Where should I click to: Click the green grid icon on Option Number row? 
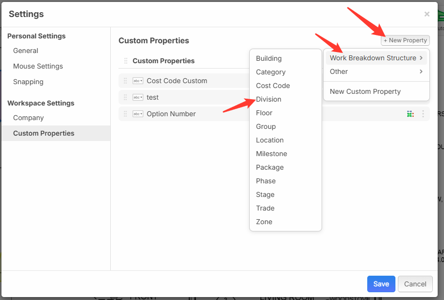point(410,114)
